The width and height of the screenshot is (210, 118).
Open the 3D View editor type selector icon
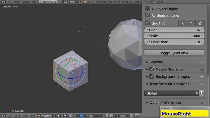(3, 116)
